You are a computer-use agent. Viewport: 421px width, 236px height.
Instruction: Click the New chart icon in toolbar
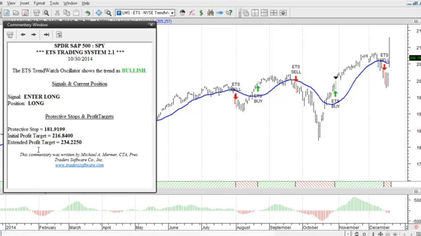7,12
